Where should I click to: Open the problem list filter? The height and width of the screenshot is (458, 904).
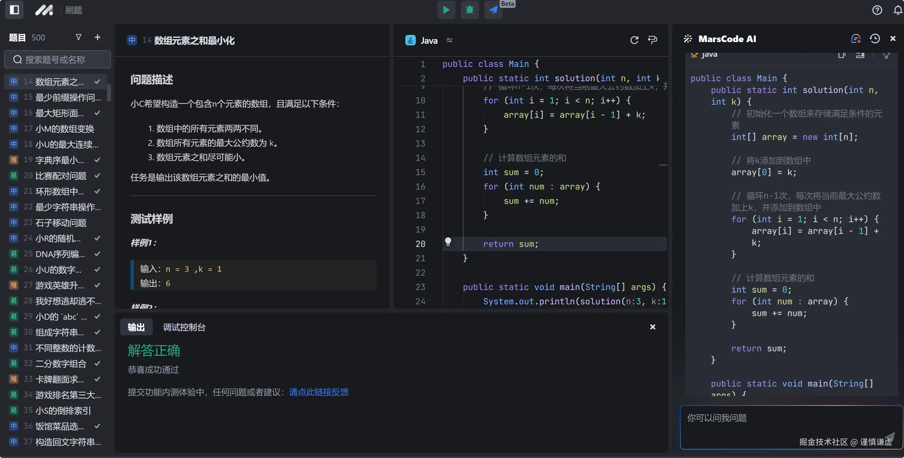[79, 37]
